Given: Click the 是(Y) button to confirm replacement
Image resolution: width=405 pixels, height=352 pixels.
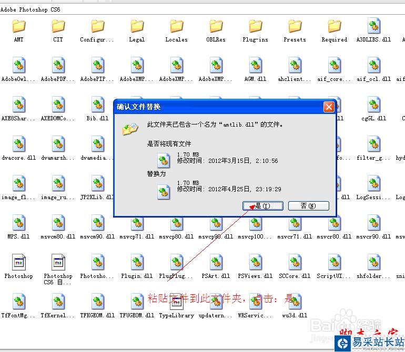Looking at the screenshot, I should pos(262,206).
